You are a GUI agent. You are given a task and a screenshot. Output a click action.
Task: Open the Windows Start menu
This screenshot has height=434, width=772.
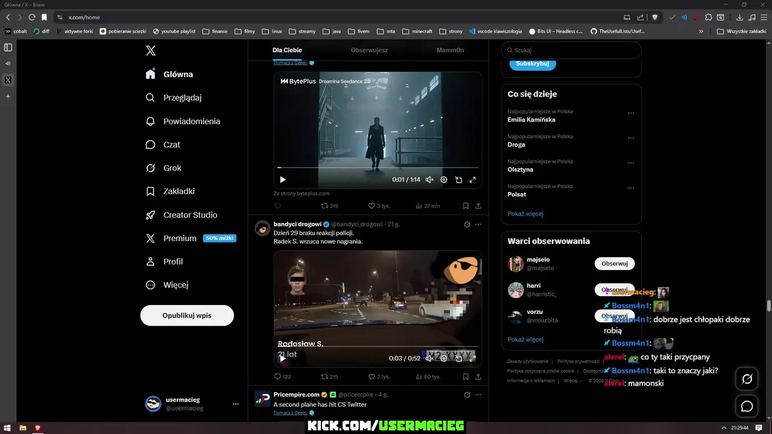click(8, 428)
